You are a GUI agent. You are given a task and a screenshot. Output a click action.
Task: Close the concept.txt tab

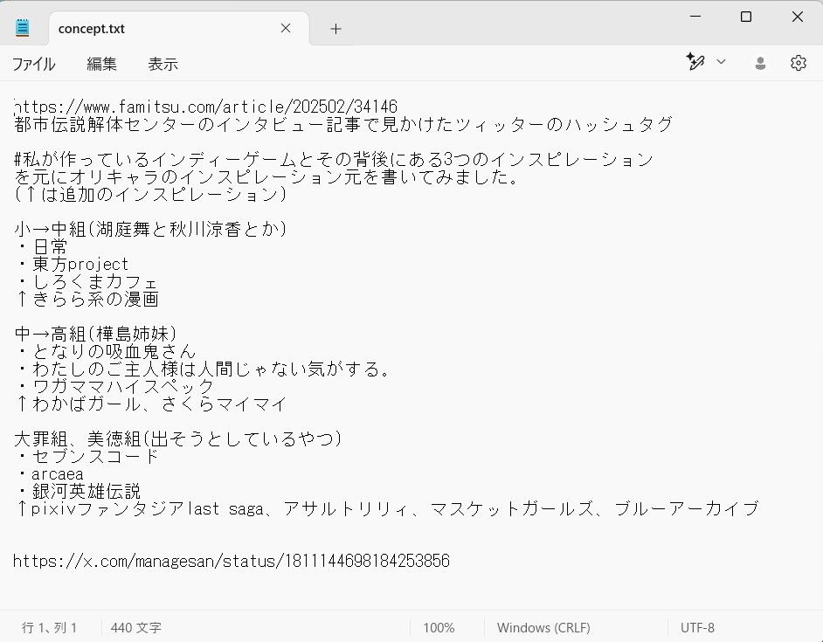pos(286,28)
